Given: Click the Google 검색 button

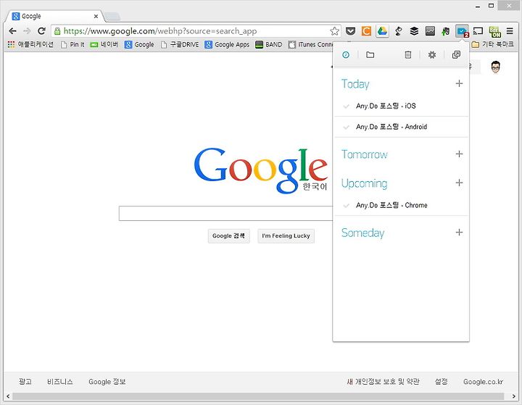Looking at the screenshot, I should (x=228, y=236).
